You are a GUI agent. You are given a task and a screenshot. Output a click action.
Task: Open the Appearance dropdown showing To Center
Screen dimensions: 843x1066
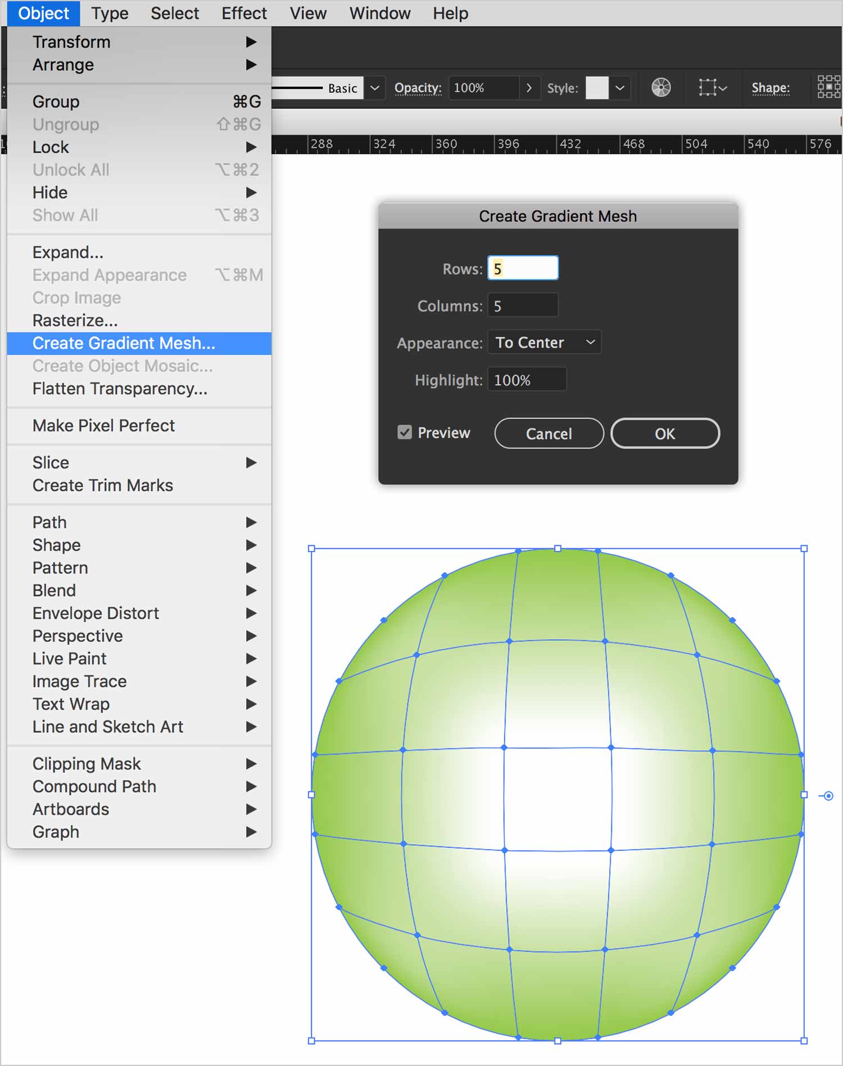click(x=544, y=342)
